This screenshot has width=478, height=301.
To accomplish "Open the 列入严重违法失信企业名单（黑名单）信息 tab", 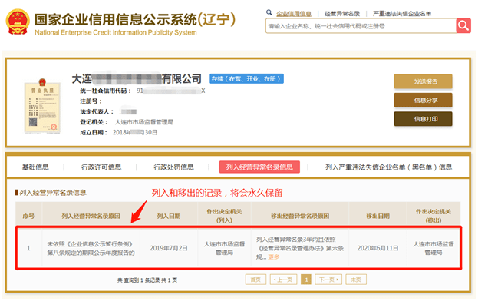I will (x=388, y=167).
